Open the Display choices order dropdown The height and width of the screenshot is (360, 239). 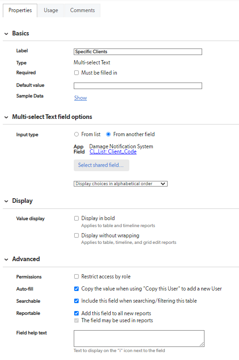point(120,184)
